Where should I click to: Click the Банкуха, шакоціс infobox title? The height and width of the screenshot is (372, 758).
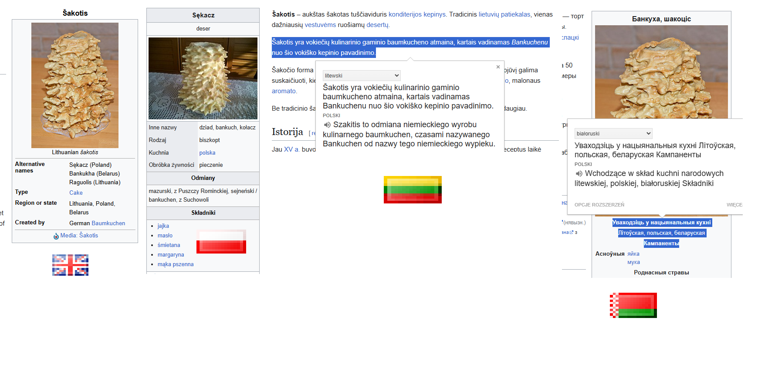[x=661, y=19]
